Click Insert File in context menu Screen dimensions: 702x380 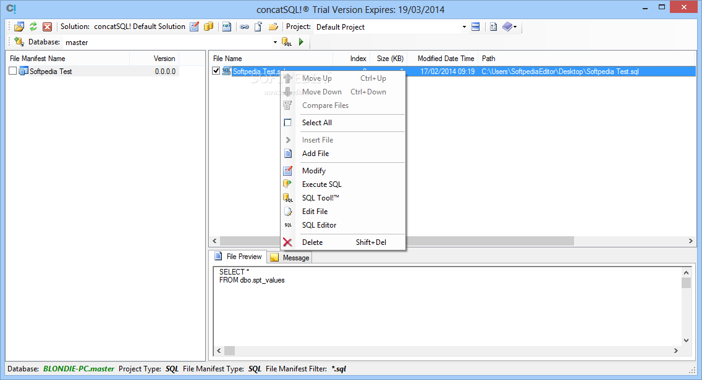point(343,140)
